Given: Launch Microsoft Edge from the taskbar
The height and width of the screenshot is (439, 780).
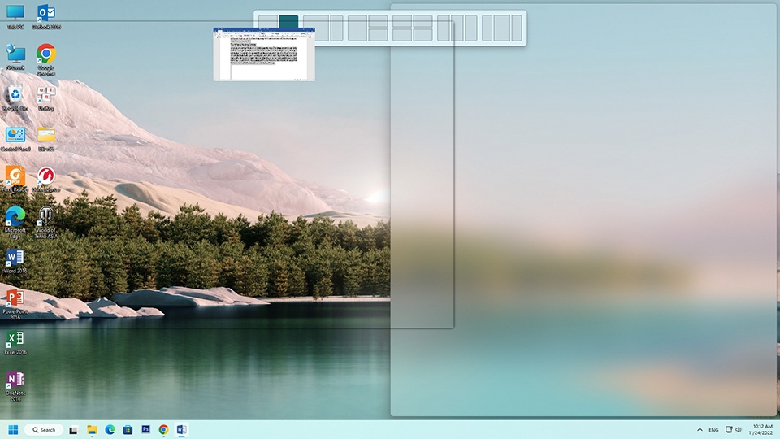Looking at the screenshot, I should point(110,429).
